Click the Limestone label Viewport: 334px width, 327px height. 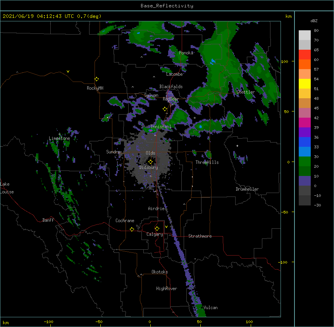[x=59, y=138]
